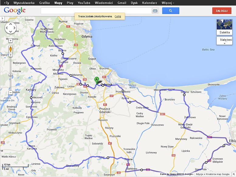Open Kalendarz in the top bar
Viewport: 236px width, 177px height.
click(150, 3)
